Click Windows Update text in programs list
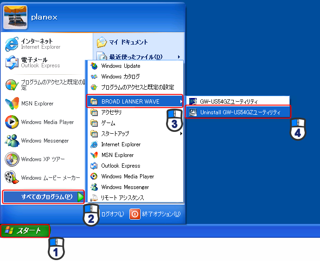Image resolution: width=320 pixels, height=261 pixels. pos(121,66)
